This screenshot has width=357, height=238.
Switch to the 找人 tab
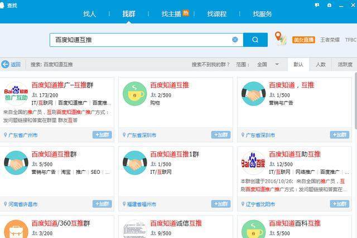click(x=89, y=14)
